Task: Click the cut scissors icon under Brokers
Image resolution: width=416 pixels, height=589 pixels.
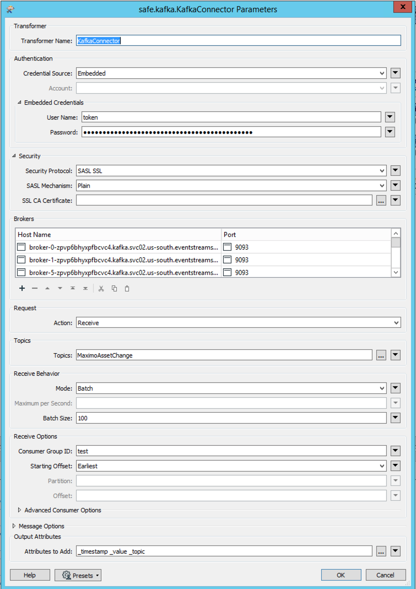Action: (x=101, y=288)
